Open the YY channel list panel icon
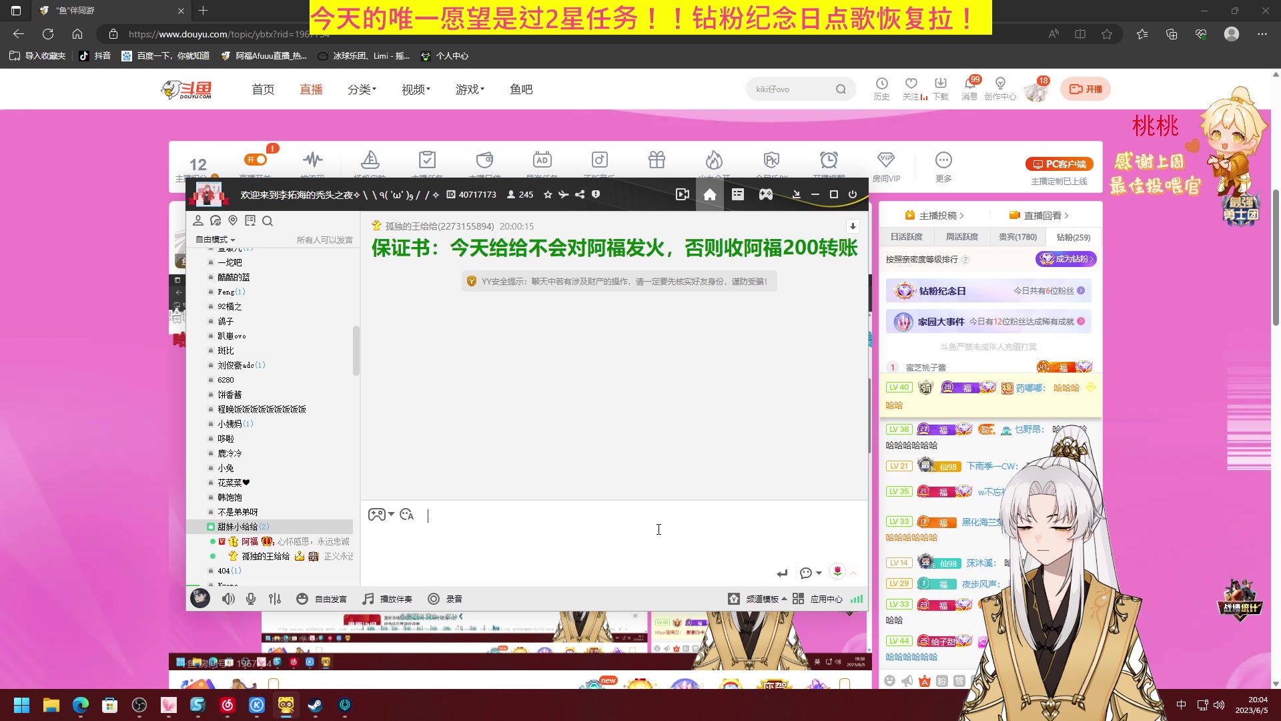Viewport: 1281px width, 721px height. pyautogui.click(x=737, y=194)
